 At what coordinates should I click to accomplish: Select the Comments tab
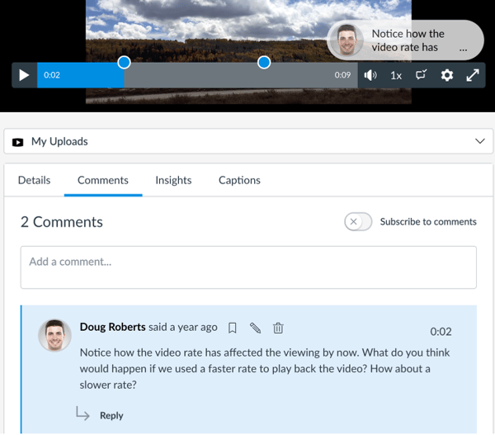click(x=103, y=180)
